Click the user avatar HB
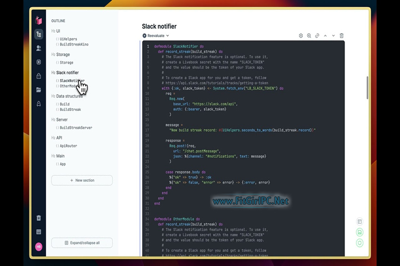 [38, 247]
